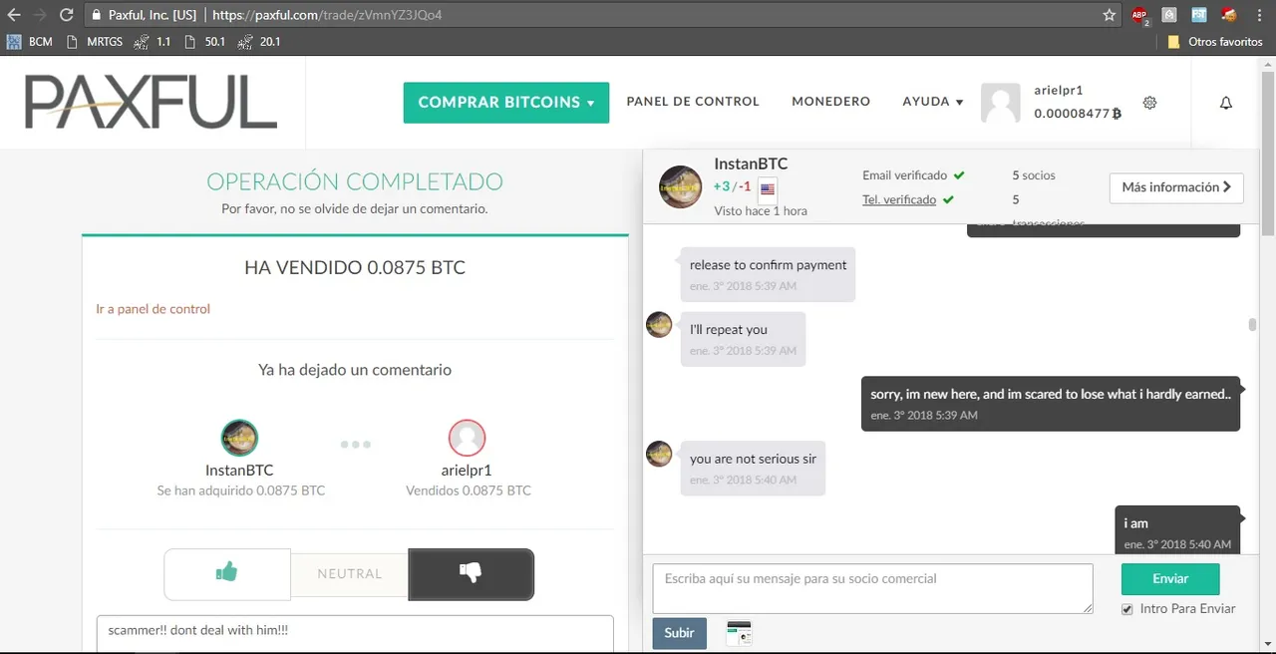The height and width of the screenshot is (654, 1276).
Task: Click the arielpr1 seller avatar in trade summary
Action: [x=467, y=438]
